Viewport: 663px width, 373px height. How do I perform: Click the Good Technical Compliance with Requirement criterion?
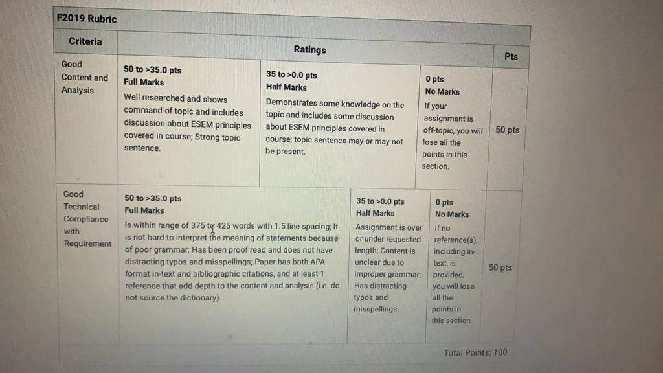pyautogui.click(x=87, y=219)
